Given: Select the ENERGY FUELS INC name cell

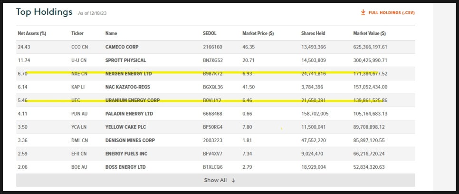Looking at the screenshot, I should [126, 154].
